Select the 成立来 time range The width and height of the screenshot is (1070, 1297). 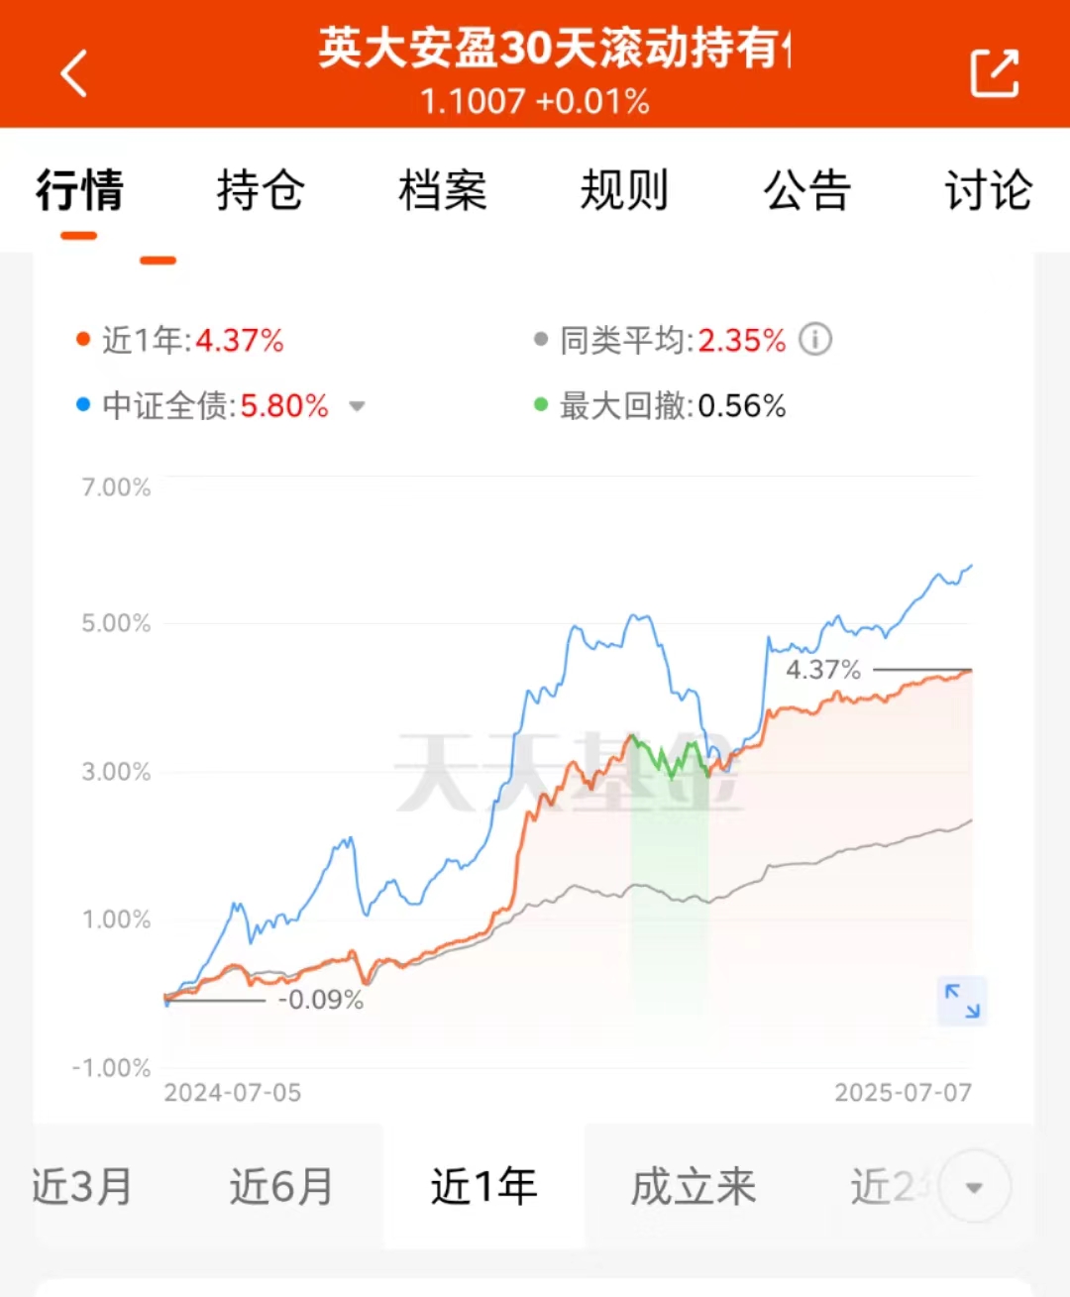click(694, 1186)
